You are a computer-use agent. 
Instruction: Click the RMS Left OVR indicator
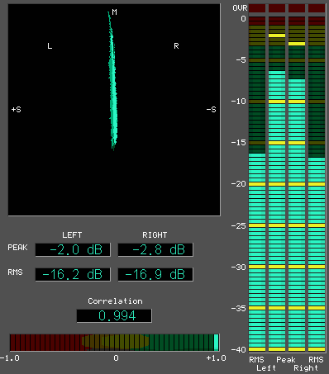[x=257, y=8]
